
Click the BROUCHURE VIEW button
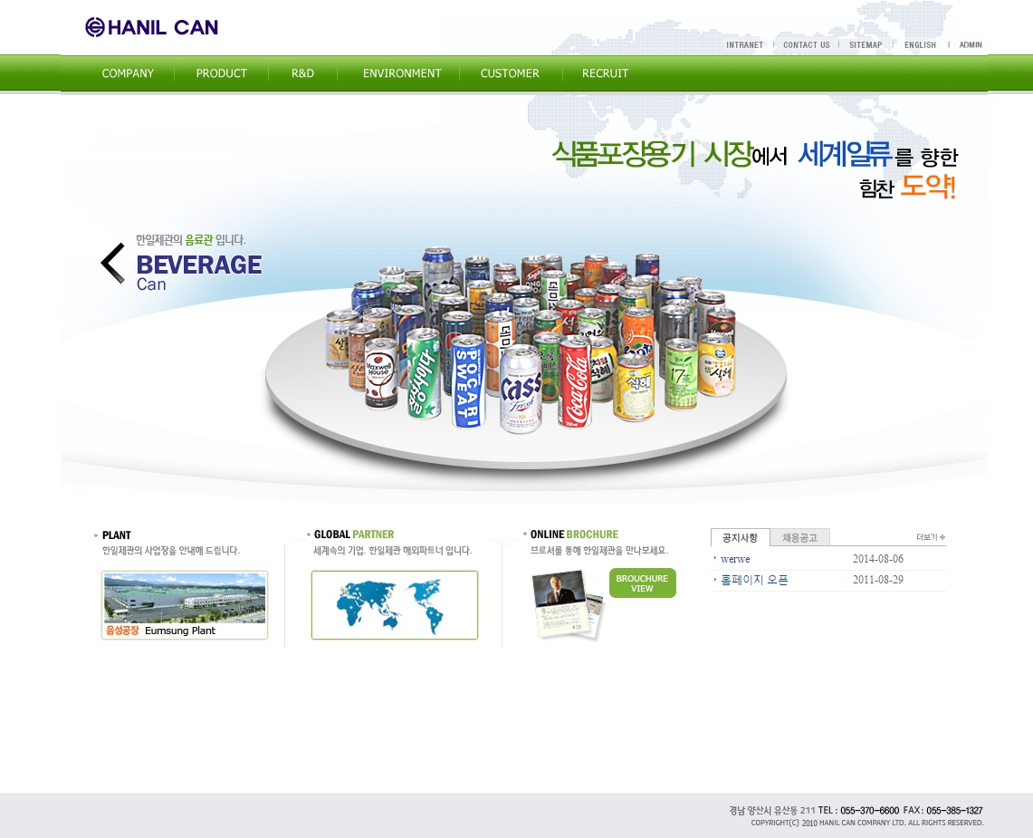click(642, 583)
